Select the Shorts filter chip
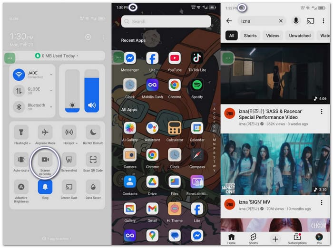This screenshot has height=248, width=333. [250, 36]
